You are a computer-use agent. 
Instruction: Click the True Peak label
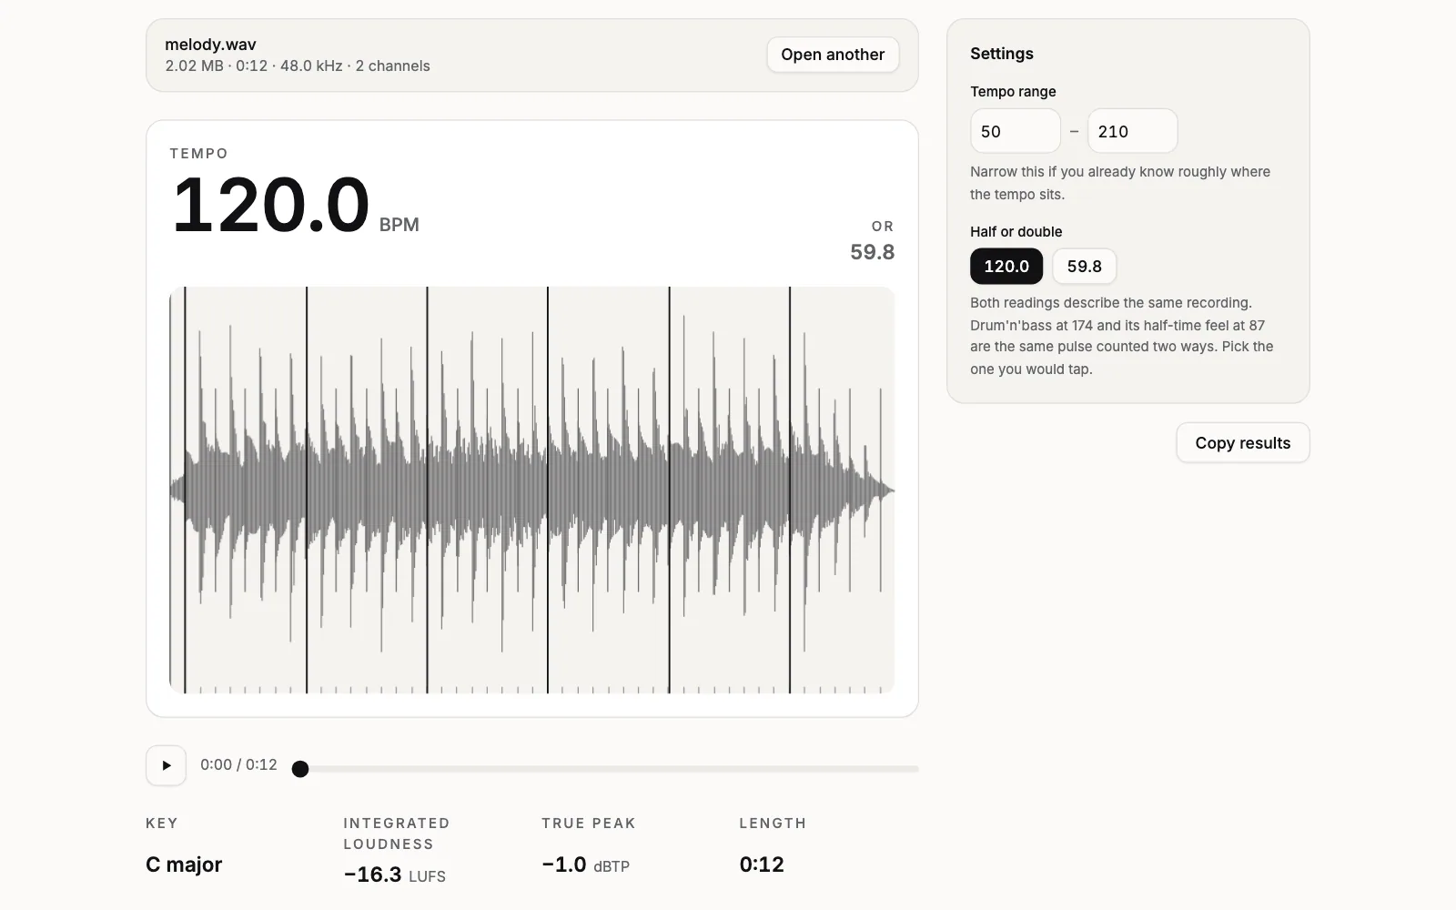point(589,824)
